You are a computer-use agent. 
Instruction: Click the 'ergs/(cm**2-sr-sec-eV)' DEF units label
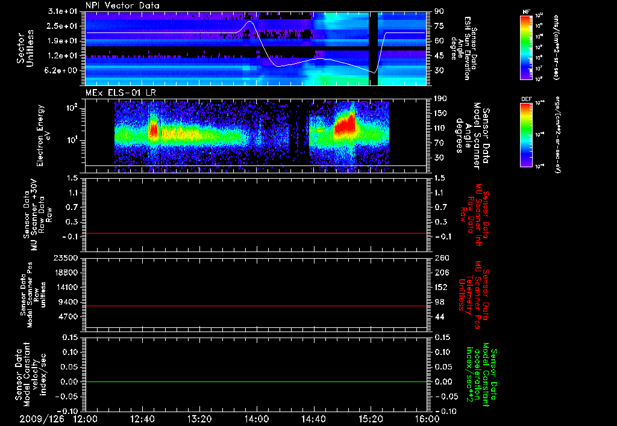click(557, 135)
